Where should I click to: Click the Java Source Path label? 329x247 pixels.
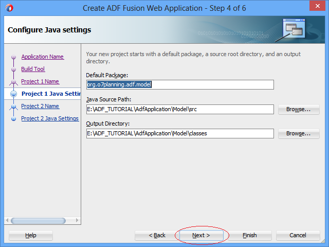pos(108,99)
